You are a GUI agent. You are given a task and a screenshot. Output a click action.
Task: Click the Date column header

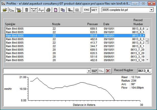click(106, 24)
